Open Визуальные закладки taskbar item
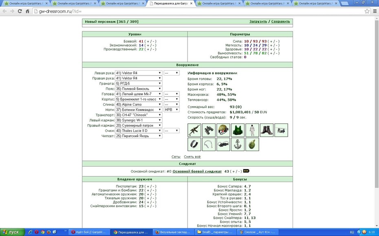Viewport: 379px width, 236px height. [x=174, y=232]
